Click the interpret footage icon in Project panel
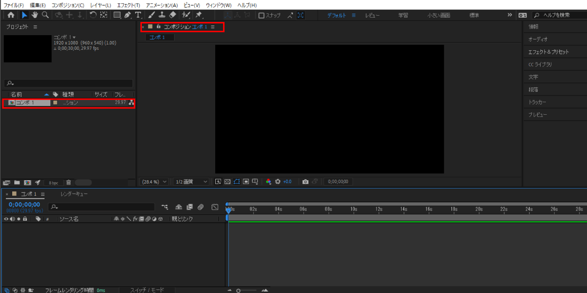Viewport: 587px width, 293px height. pos(6,182)
